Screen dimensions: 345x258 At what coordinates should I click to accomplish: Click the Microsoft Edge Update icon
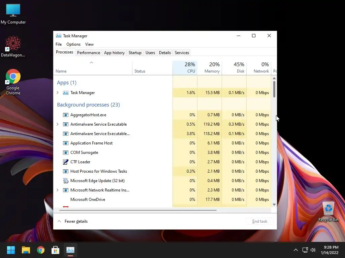(66, 181)
